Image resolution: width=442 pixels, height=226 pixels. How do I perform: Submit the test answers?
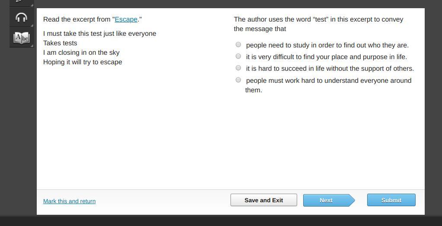pos(391,200)
